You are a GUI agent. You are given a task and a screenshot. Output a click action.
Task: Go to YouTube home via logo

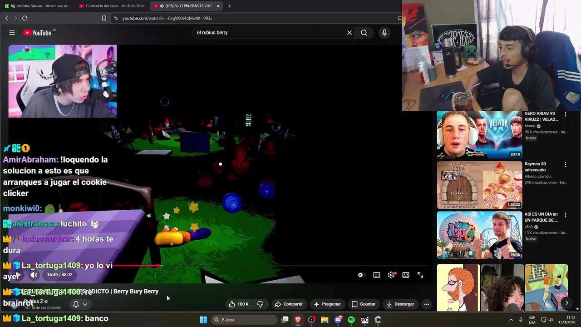(x=37, y=33)
